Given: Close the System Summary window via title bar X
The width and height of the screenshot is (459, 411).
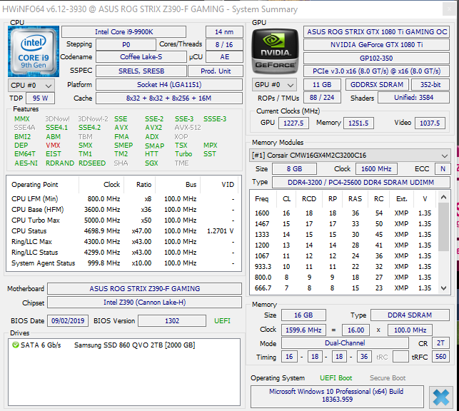Looking at the screenshot, I should (x=449, y=9).
